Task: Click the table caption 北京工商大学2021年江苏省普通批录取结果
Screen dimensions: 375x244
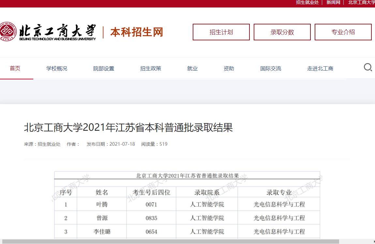Action: click(x=187, y=176)
